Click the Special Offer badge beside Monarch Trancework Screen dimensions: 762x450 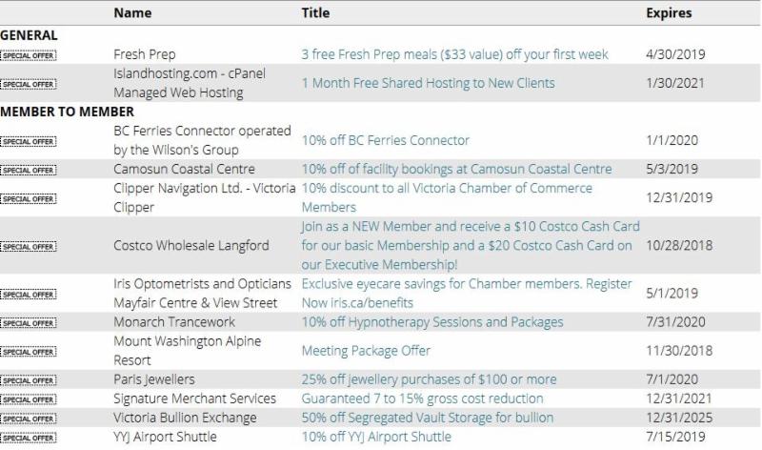(29, 322)
